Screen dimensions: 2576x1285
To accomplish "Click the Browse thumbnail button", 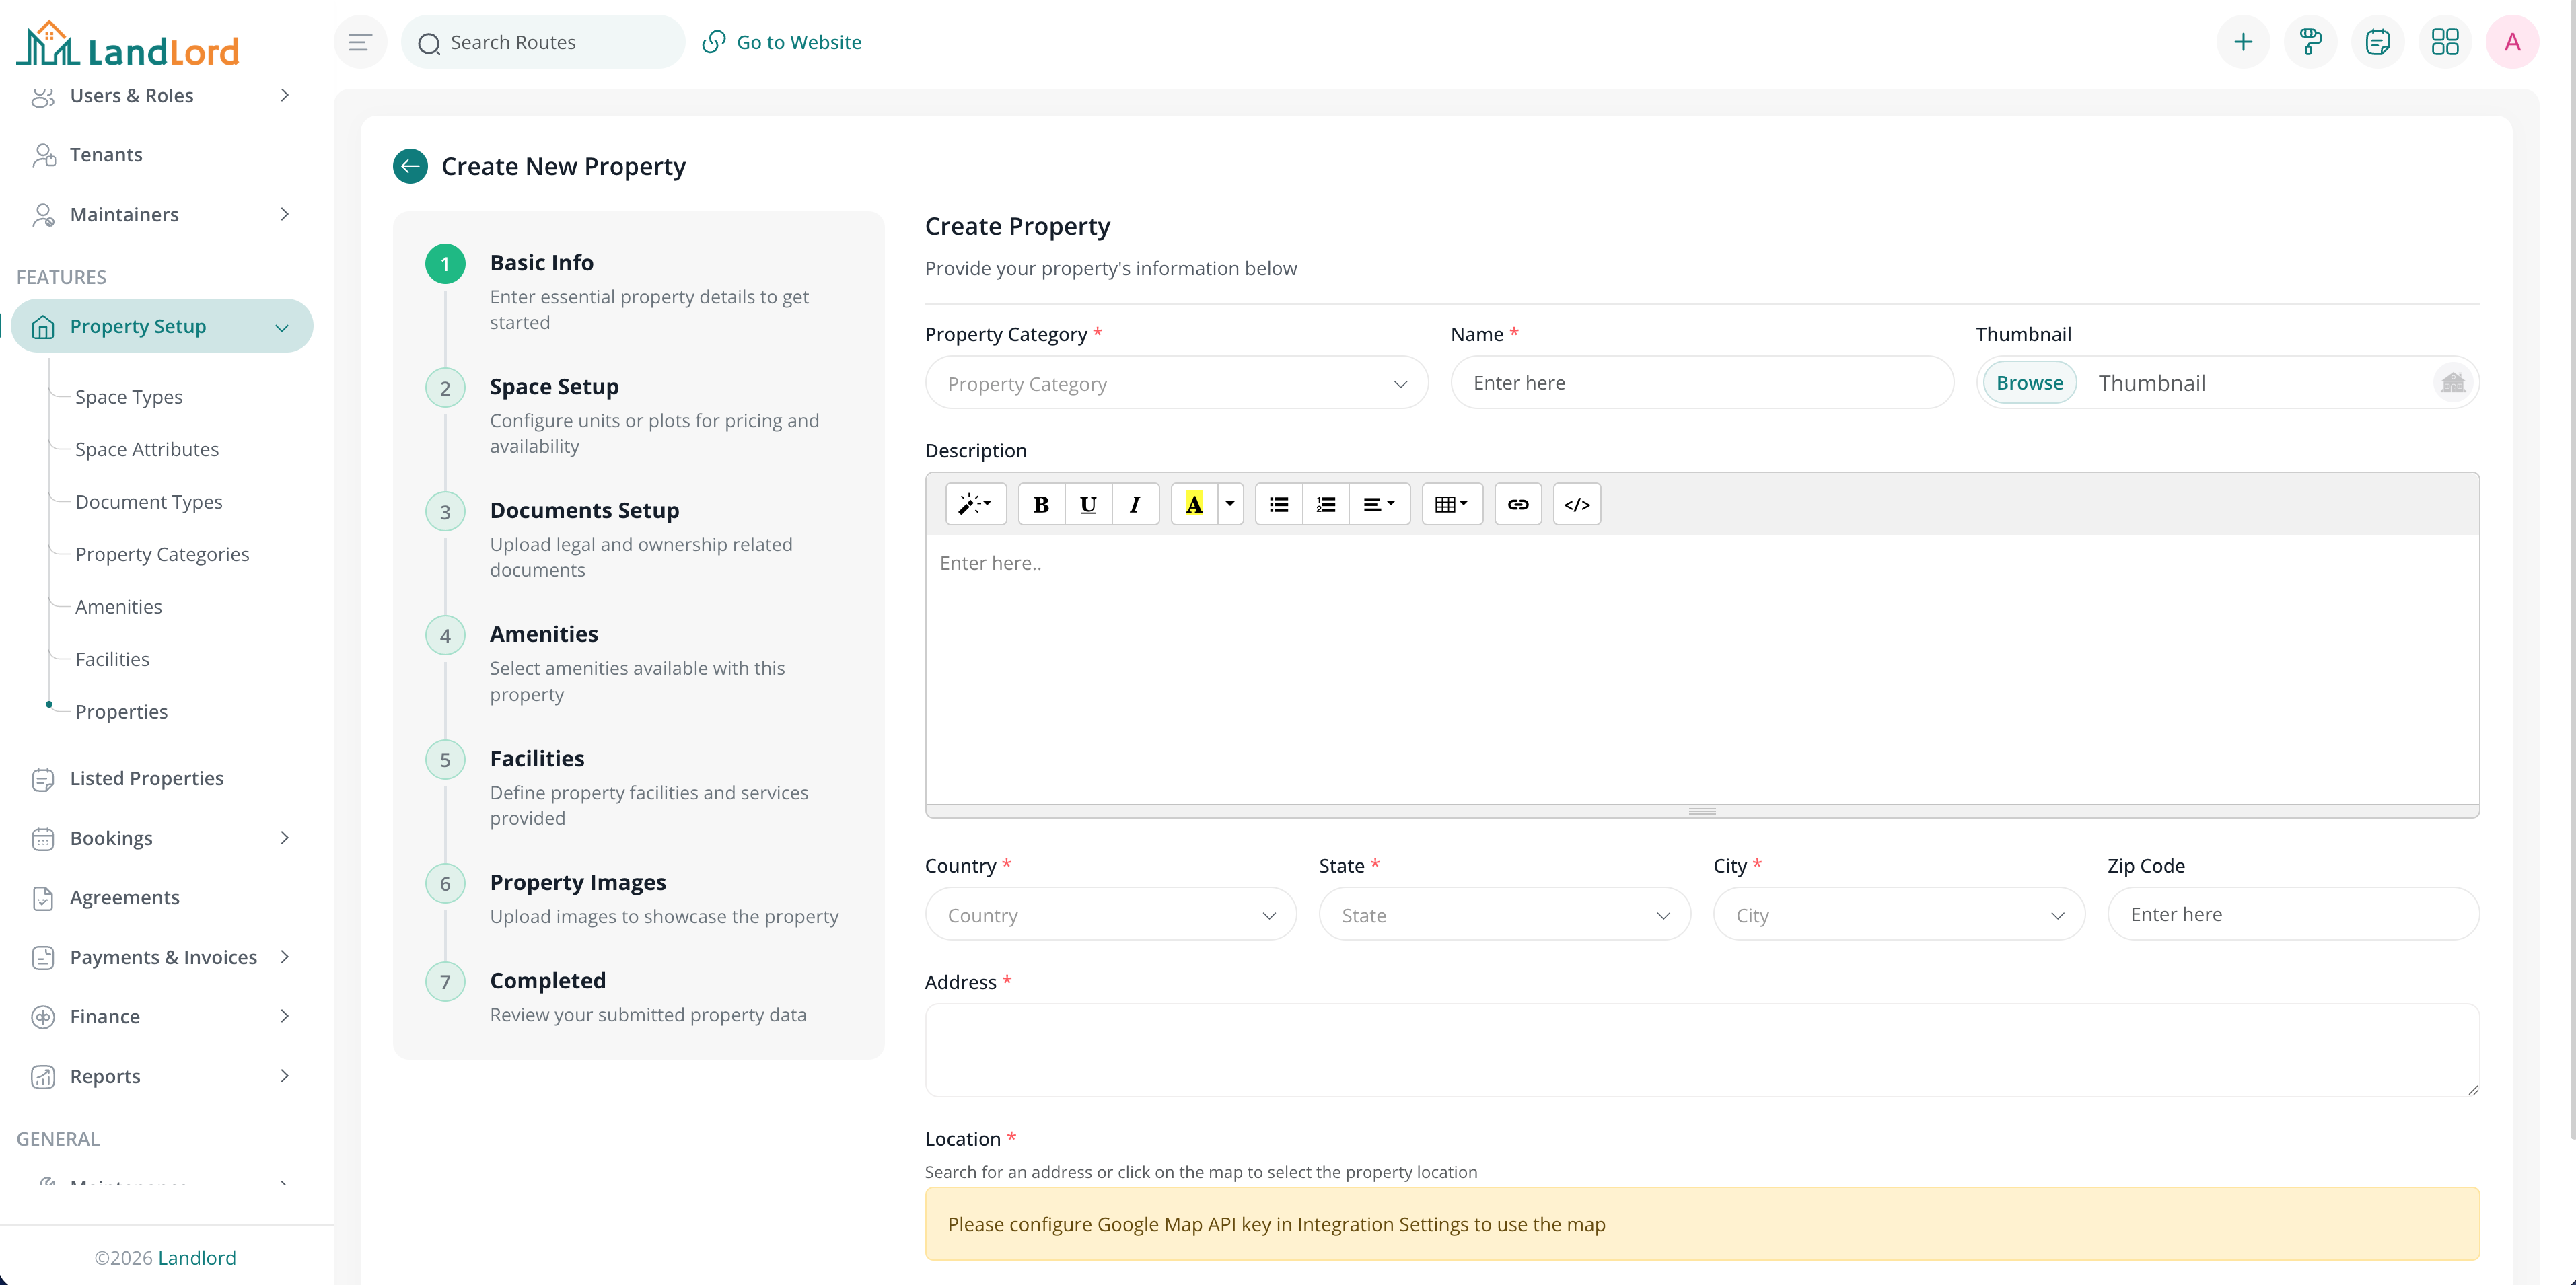I will point(2029,383).
